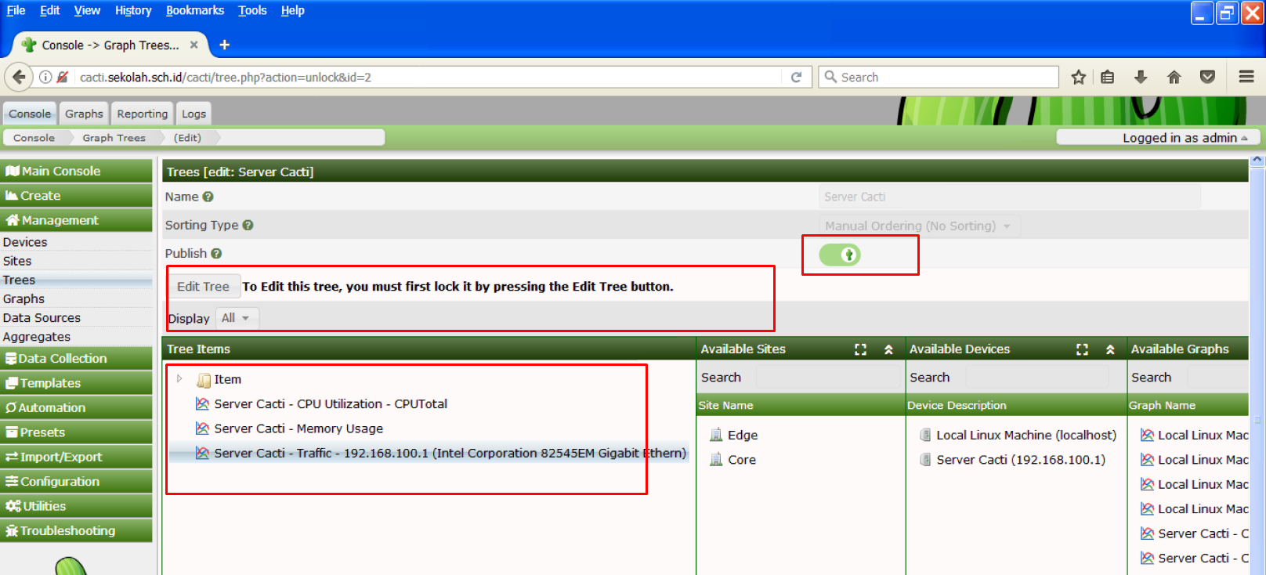The height and width of the screenshot is (575, 1266).
Task: Switch to the Graphs tab
Action: pyautogui.click(x=84, y=114)
